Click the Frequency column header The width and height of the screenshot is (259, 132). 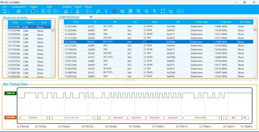click(x=225, y=22)
